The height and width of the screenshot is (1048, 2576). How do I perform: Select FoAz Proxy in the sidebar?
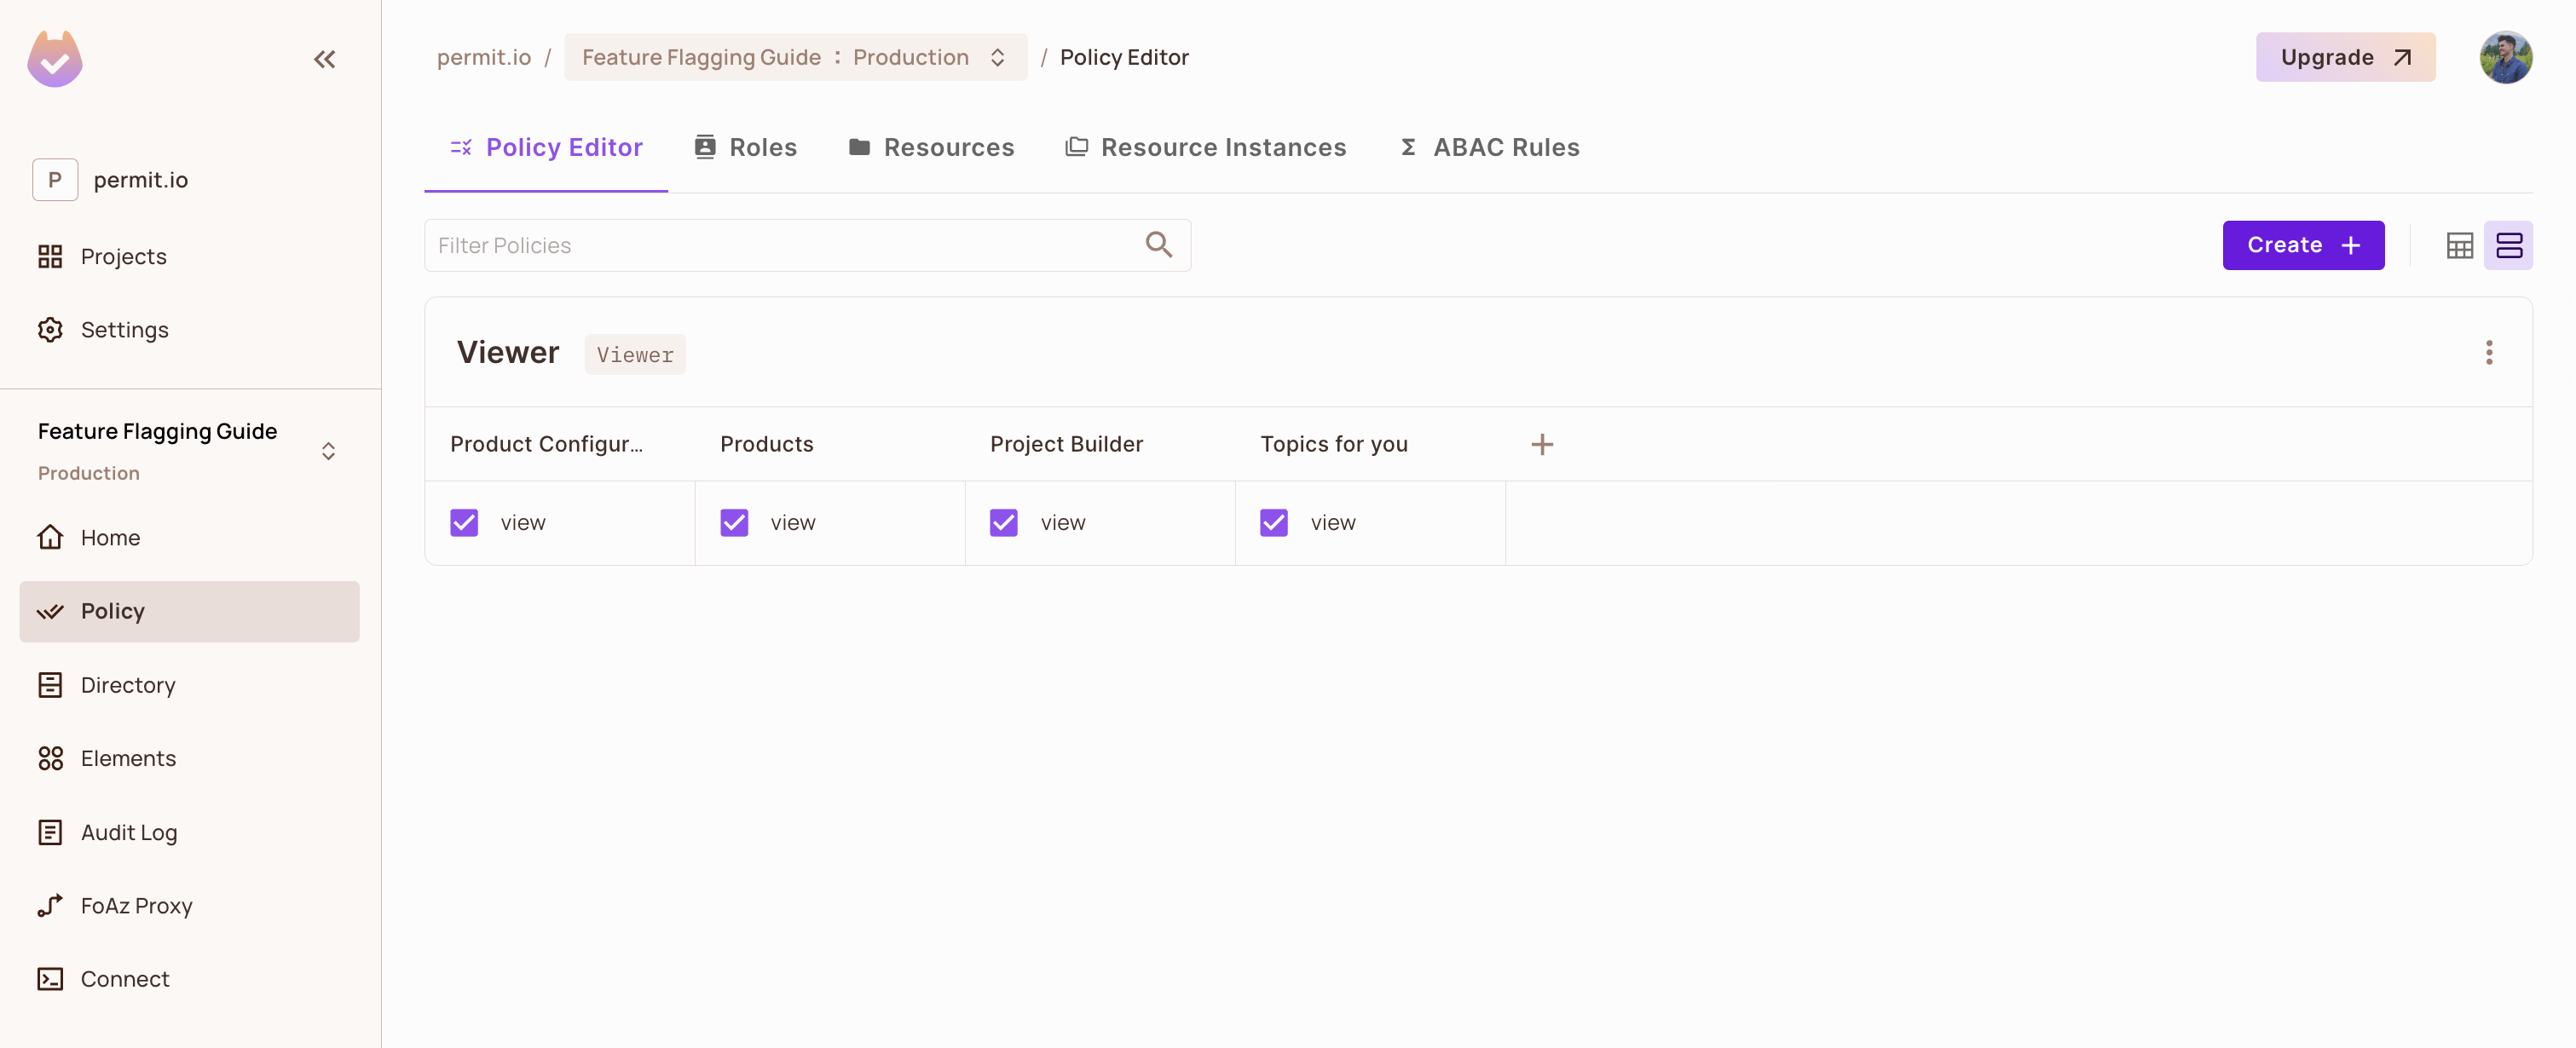pyautogui.click(x=137, y=905)
